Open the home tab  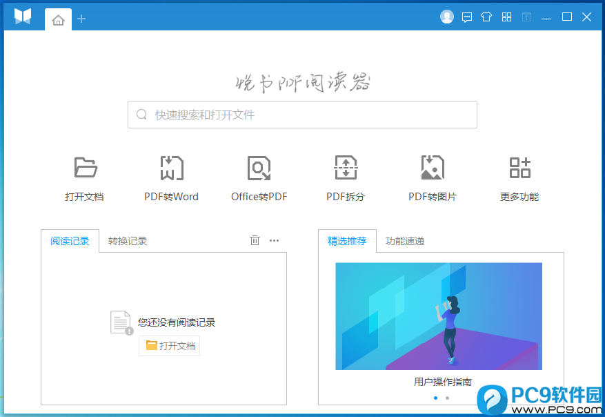pos(58,19)
